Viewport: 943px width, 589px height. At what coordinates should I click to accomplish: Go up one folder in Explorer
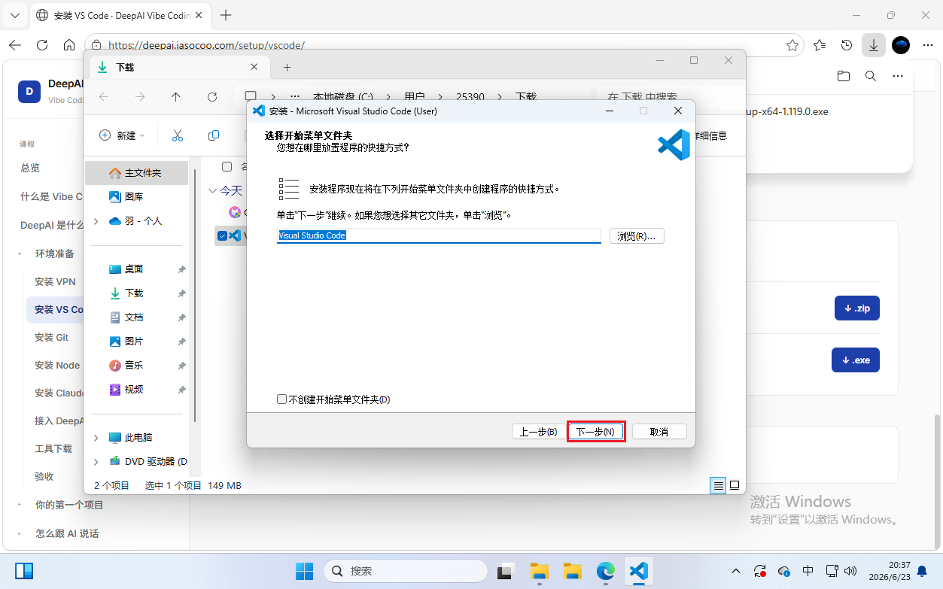pyautogui.click(x=176, y=97)
